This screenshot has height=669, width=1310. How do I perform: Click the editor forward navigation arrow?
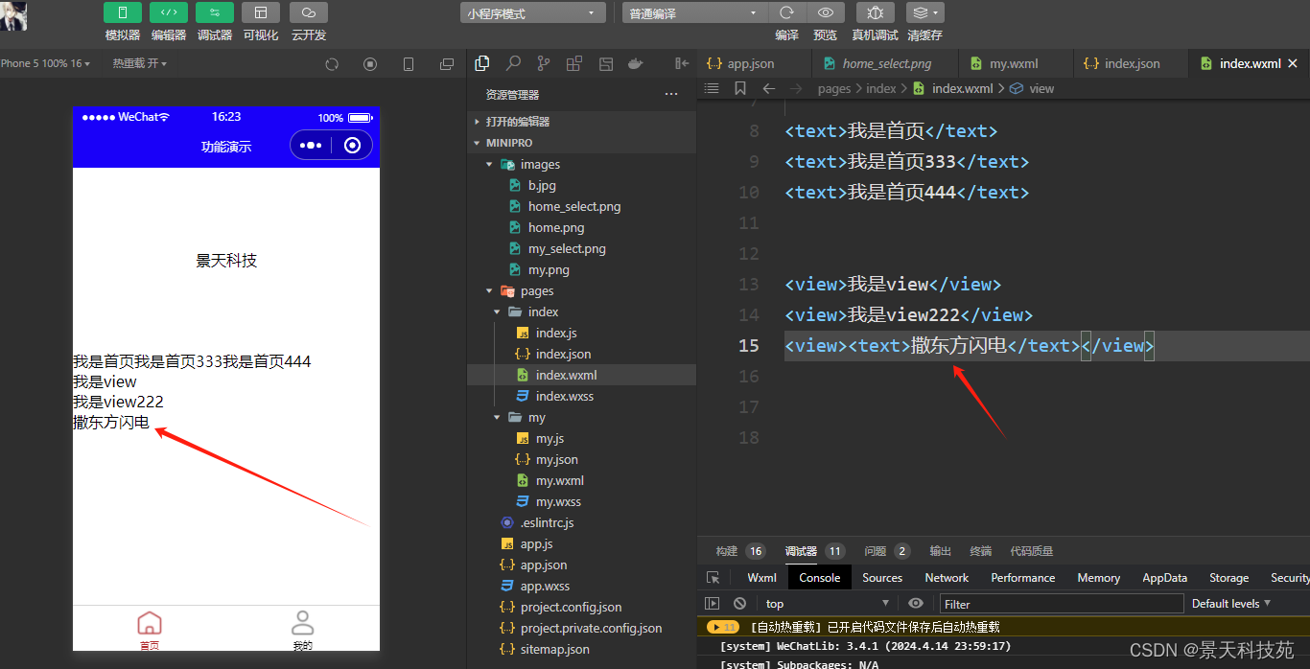click(796, 88)
